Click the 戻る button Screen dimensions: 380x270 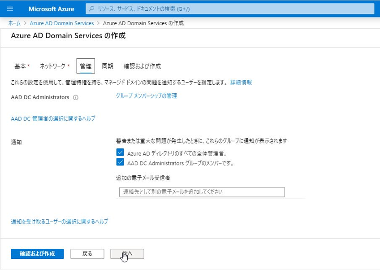87,254
